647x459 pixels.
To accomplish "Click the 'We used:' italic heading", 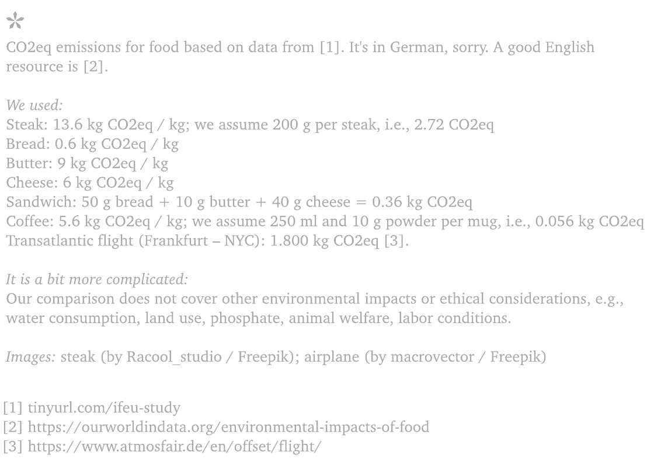I will click(34, 105).
